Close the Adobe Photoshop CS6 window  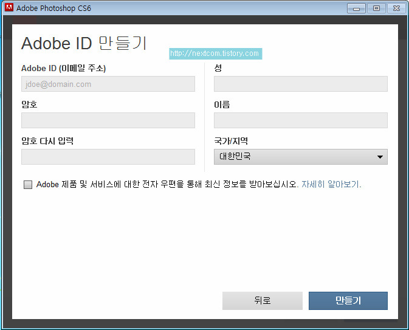point(396,9)
